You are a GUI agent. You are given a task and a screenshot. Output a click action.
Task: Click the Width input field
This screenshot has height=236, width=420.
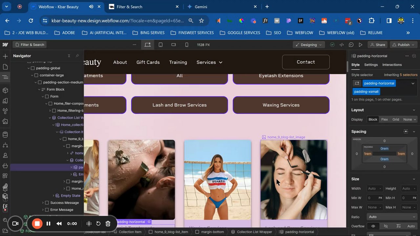point(372,188)
